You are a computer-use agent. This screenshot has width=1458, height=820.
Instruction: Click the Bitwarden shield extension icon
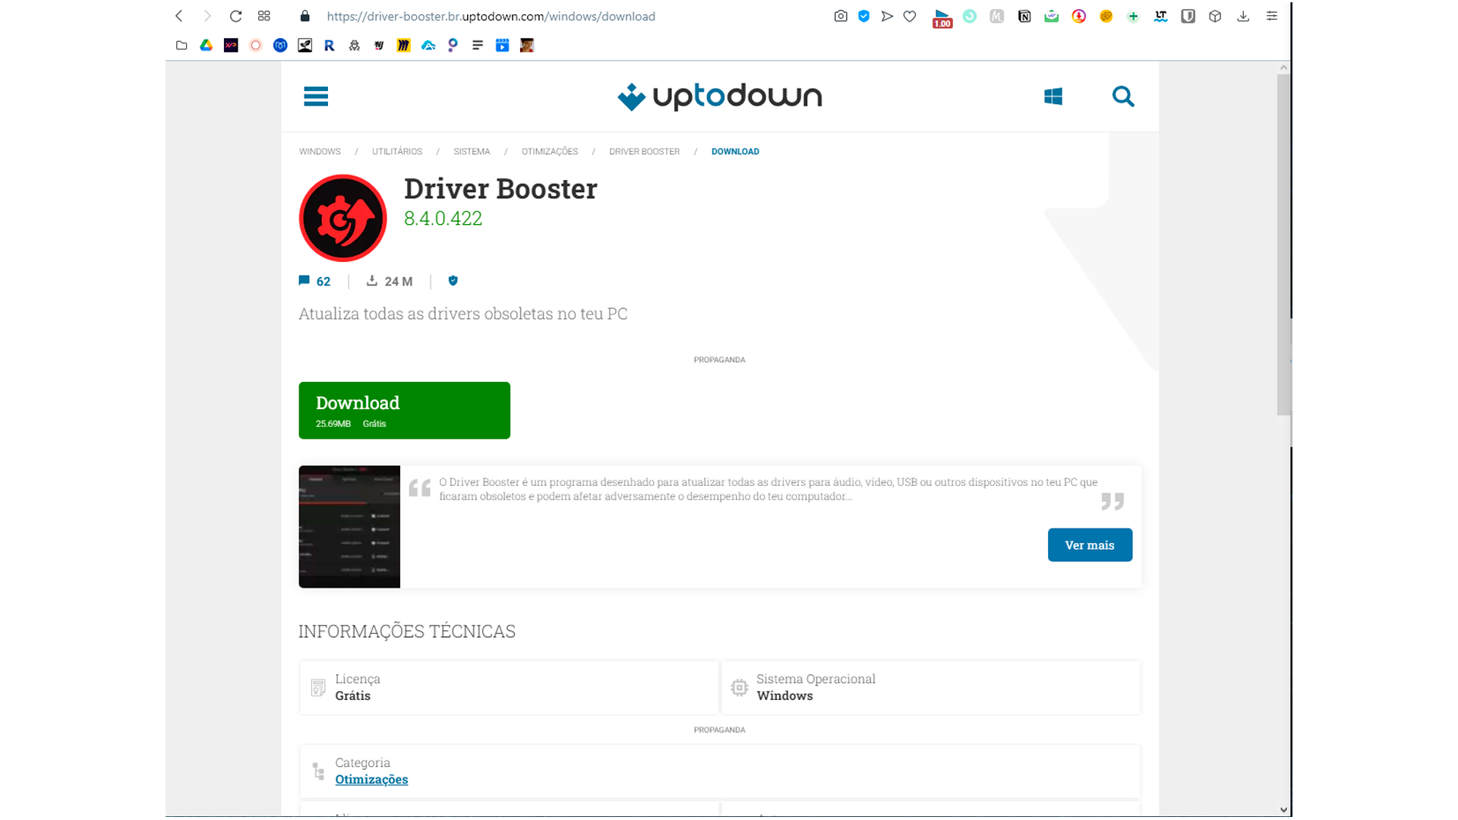click(x=1188, y=16)
